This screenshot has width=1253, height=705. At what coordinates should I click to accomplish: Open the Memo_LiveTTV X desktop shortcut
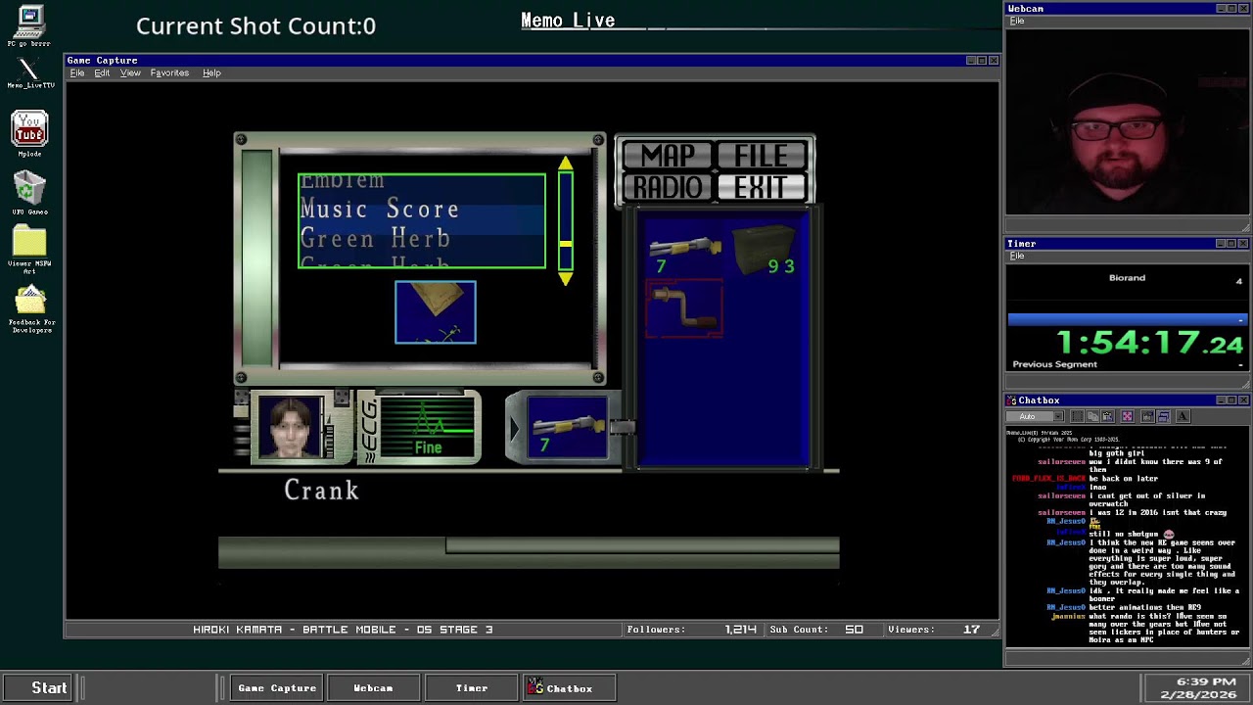pos(29,73)
